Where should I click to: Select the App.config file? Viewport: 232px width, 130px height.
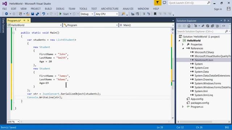[x=197, y=99]
